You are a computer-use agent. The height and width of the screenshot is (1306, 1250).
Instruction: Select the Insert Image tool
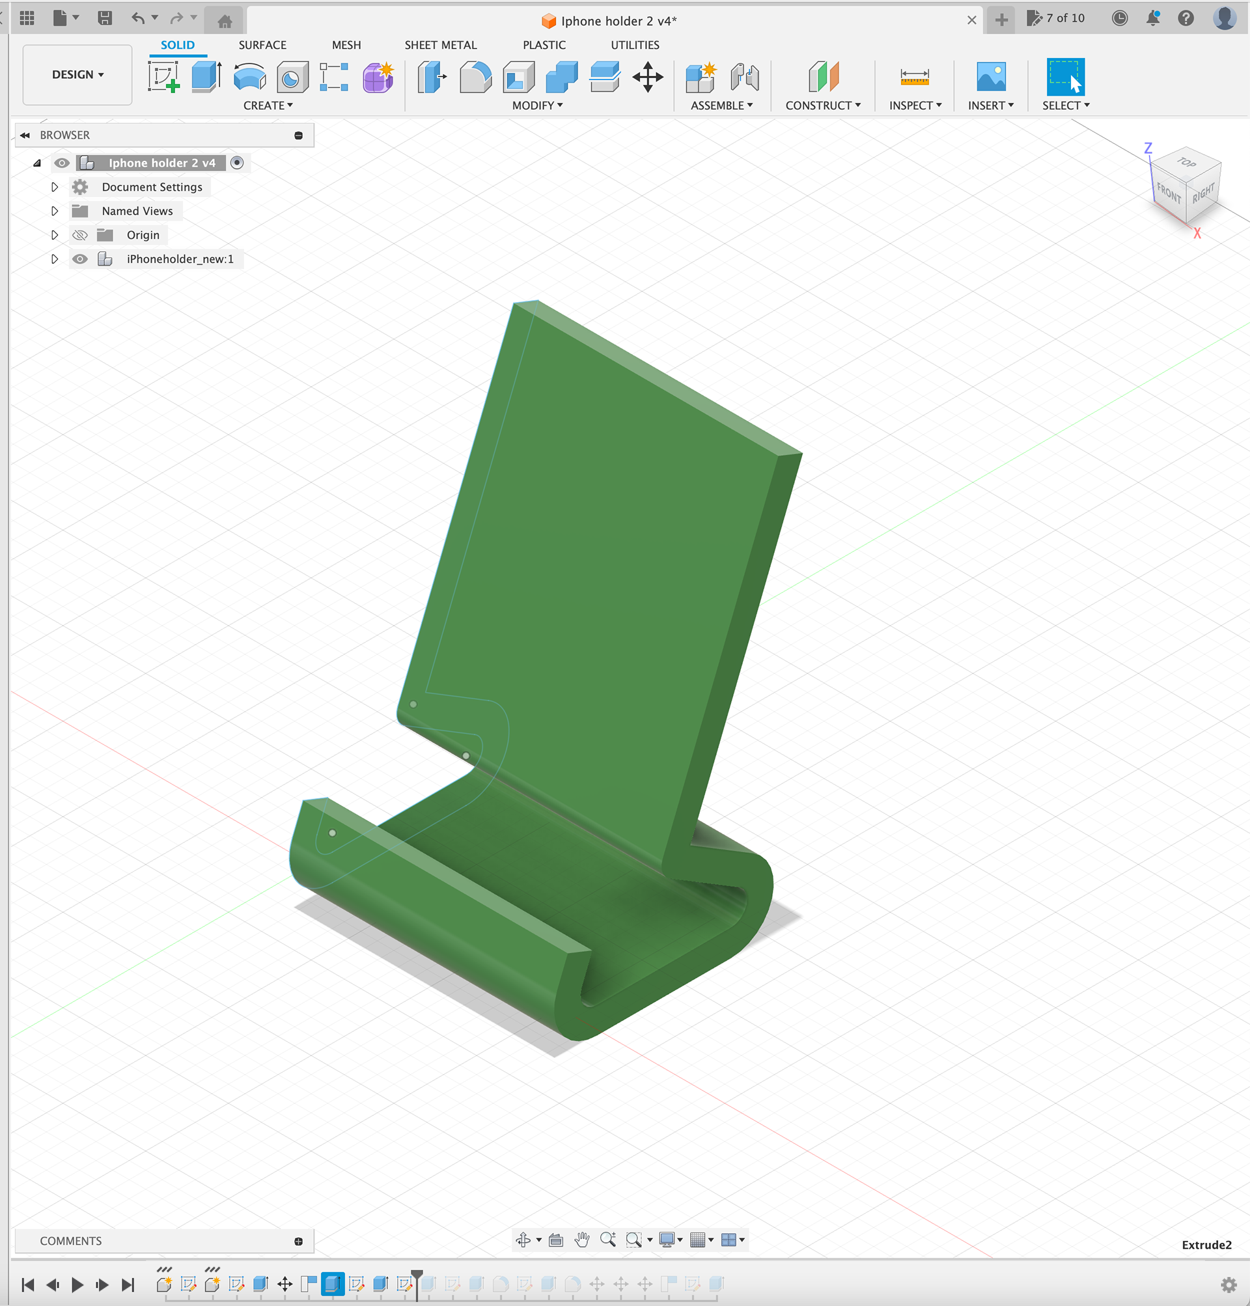tap(991, 77)
